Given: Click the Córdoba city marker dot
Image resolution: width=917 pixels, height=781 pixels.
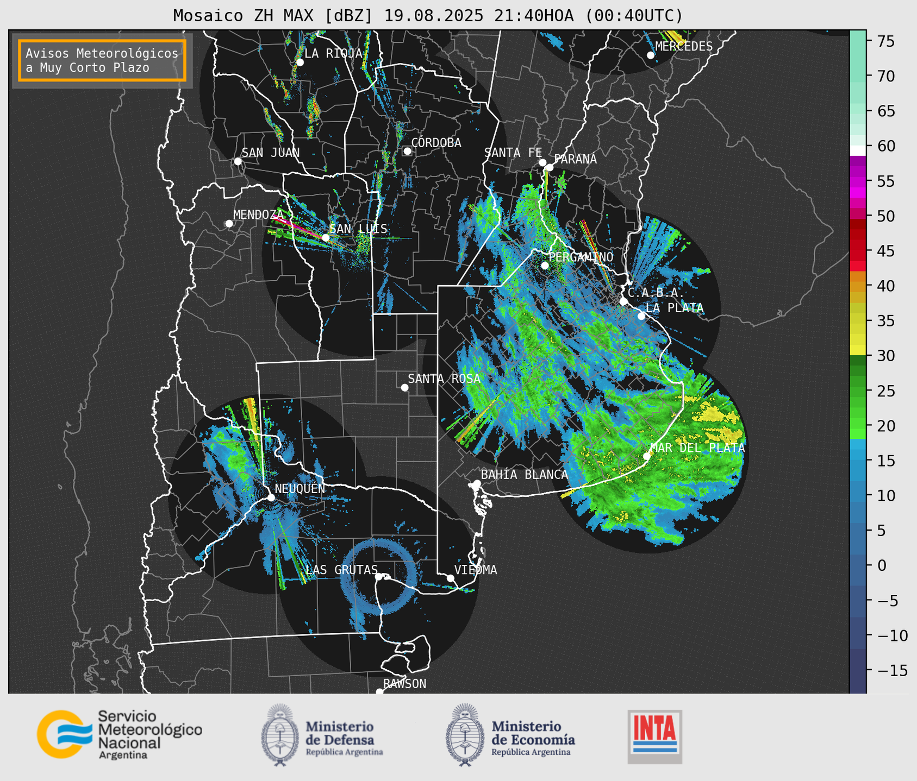Looking at the screenshot, I should click(407, 151).
